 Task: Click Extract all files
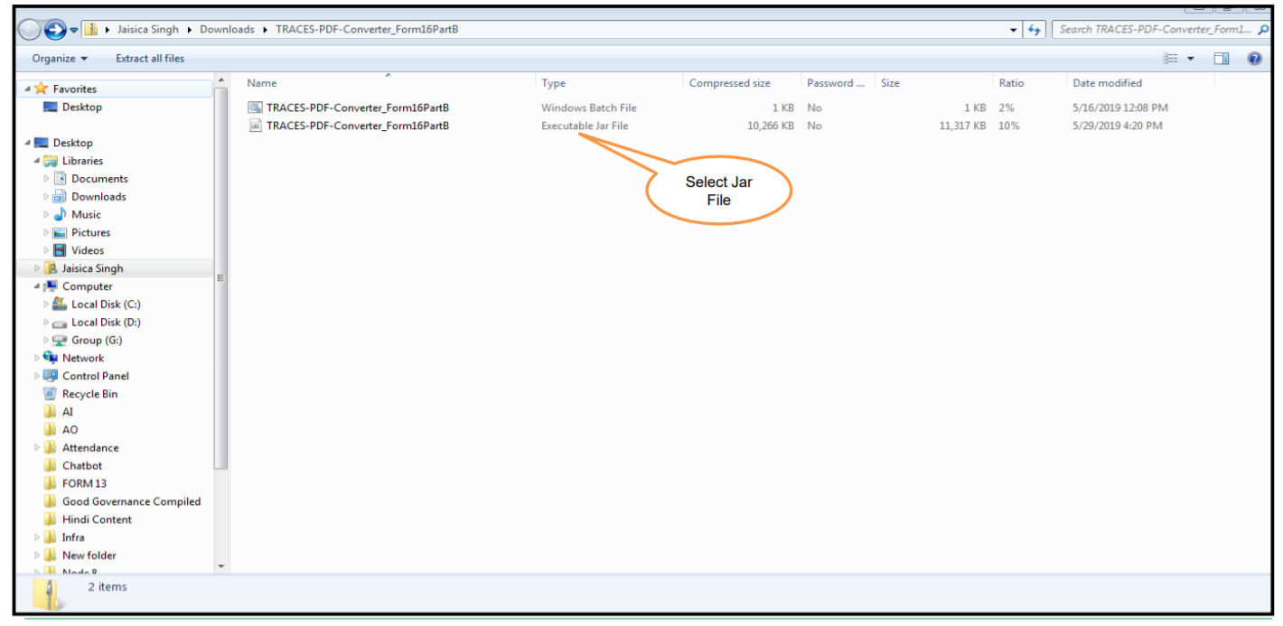click(x=150, y=58)
